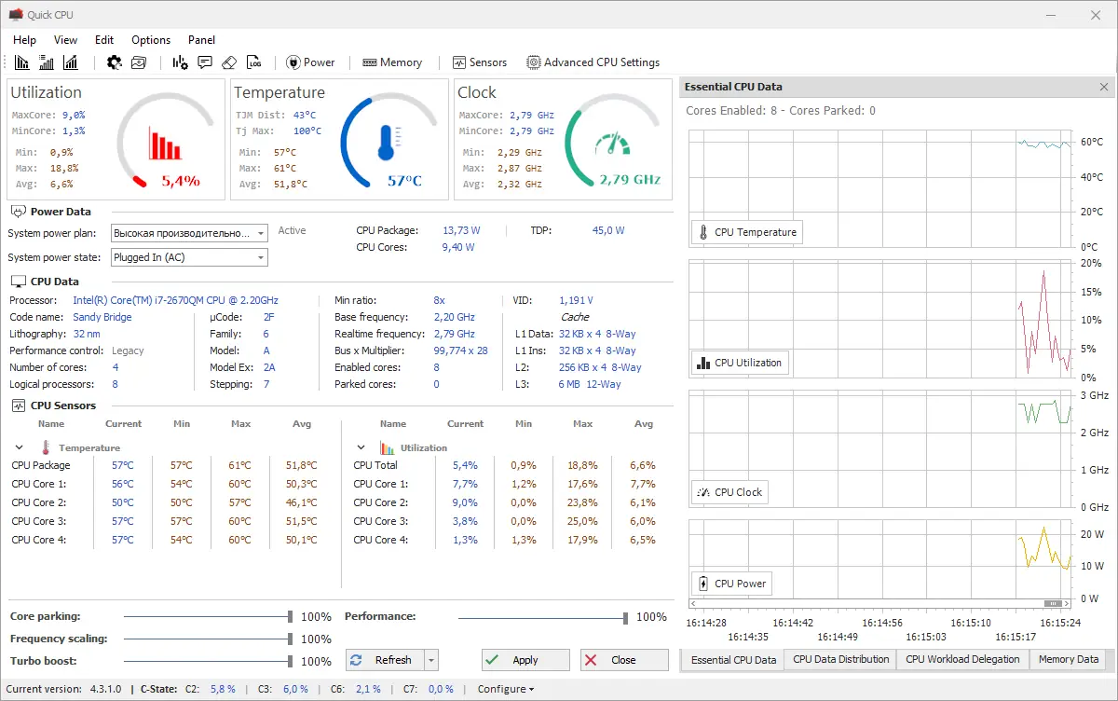The width and height of the screenshot is (1118, 701).
Task: Open the Configure dropdown in status bar
Action: click(x=506, y=689)
